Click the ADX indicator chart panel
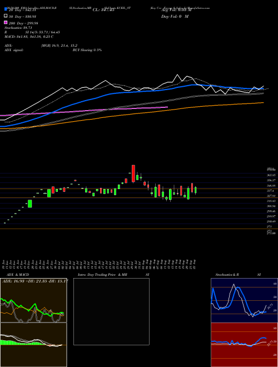Viewport: 278px width, 367px height. (33, 300)
